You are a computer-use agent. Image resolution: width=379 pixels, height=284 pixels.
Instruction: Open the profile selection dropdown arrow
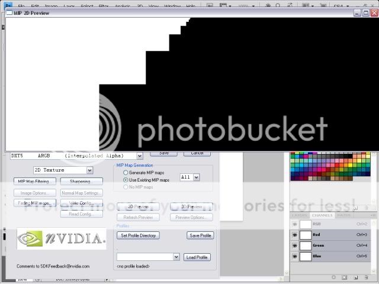[x=176, y=257]
